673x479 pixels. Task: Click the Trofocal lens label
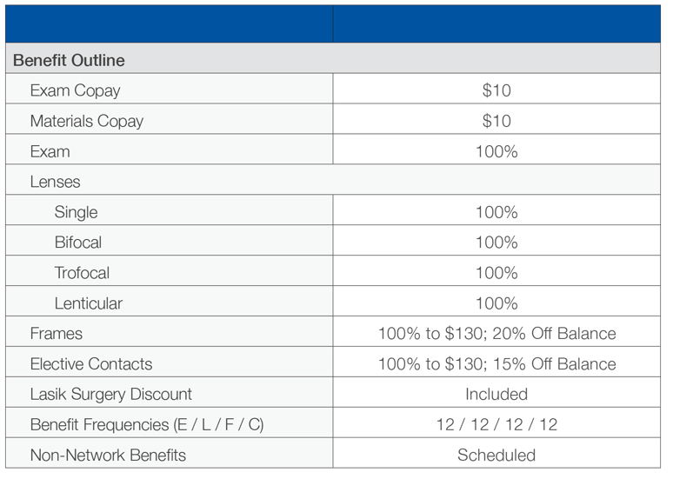point(82,273)
